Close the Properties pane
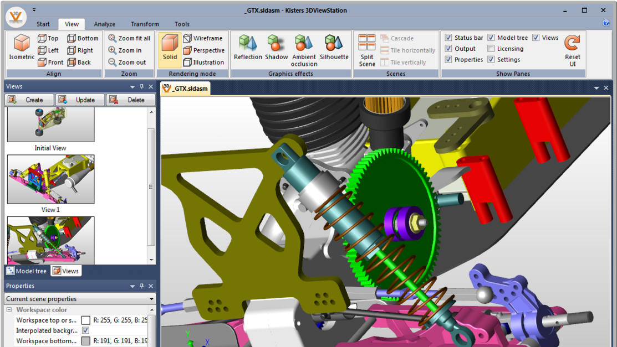 pyautogui.click(x=151, y=286)
